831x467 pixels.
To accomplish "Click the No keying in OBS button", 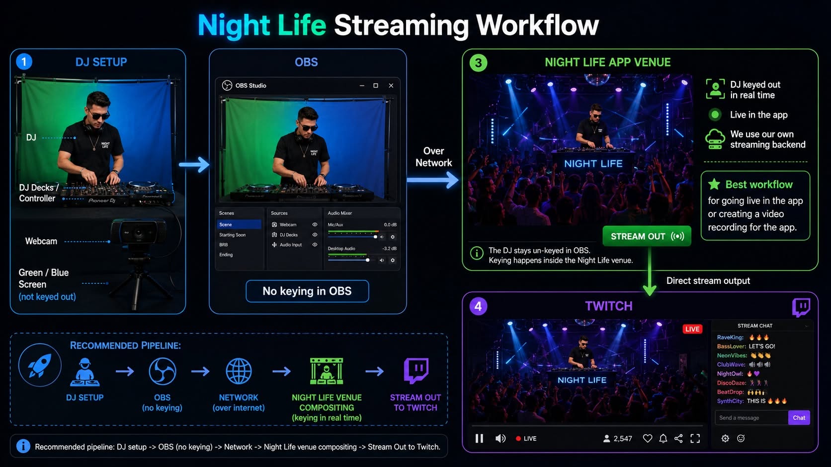I will (x=307, y=291).
